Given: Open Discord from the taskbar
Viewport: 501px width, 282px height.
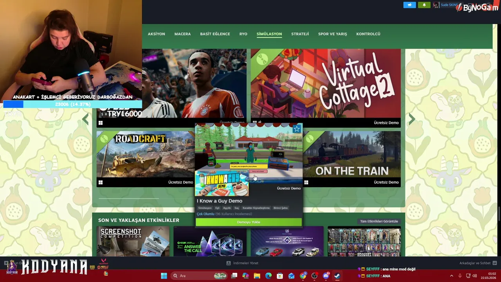Looking at the screenshot, I should point(326,276).
